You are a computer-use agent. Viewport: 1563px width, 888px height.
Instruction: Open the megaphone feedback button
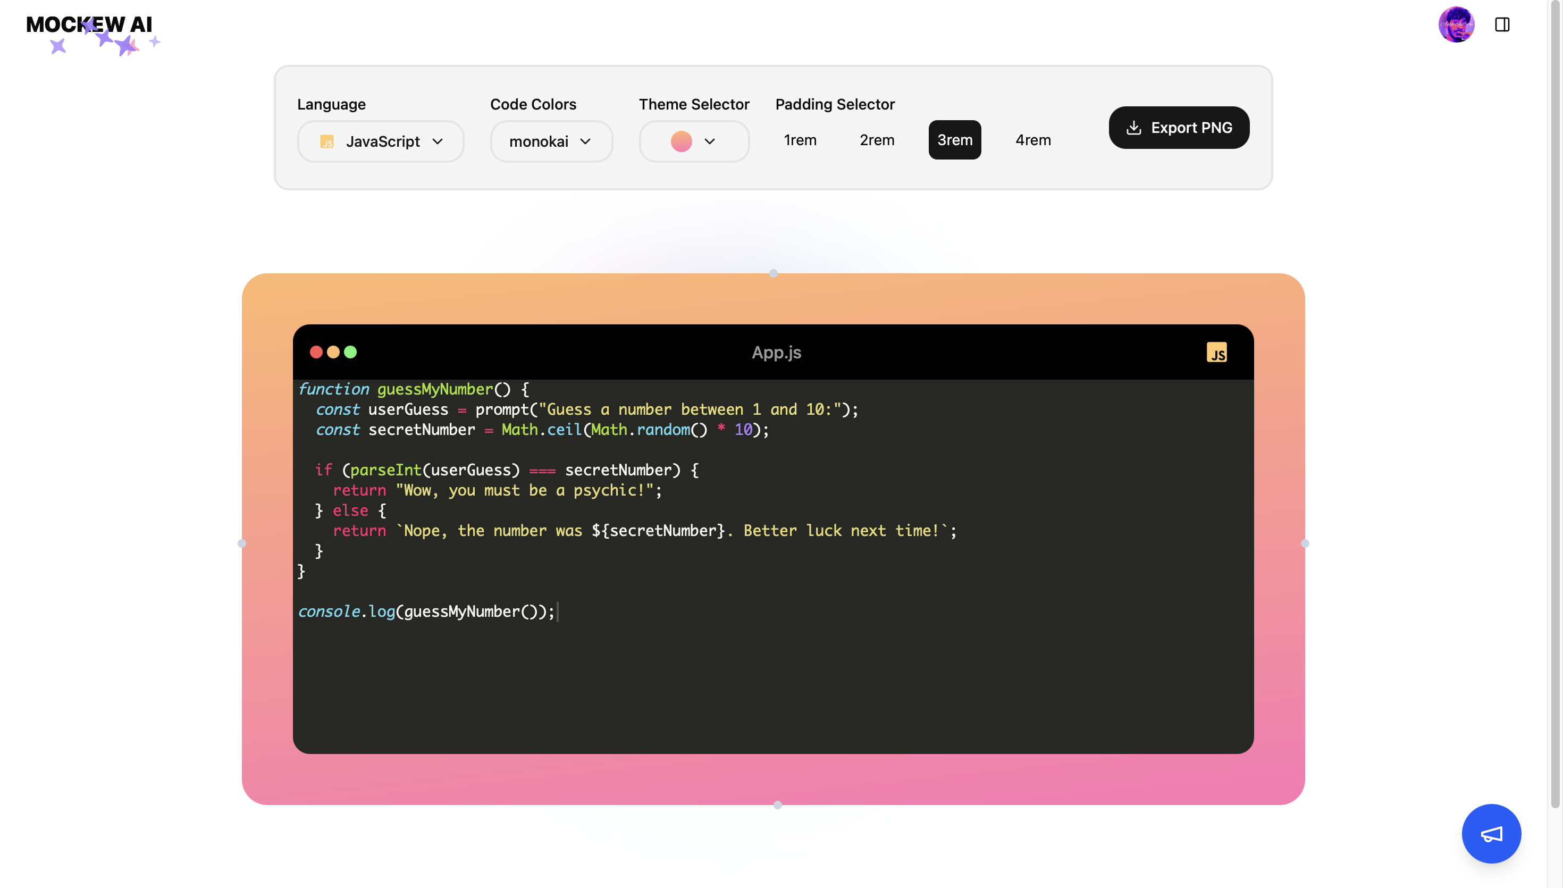pos(1491,833)
